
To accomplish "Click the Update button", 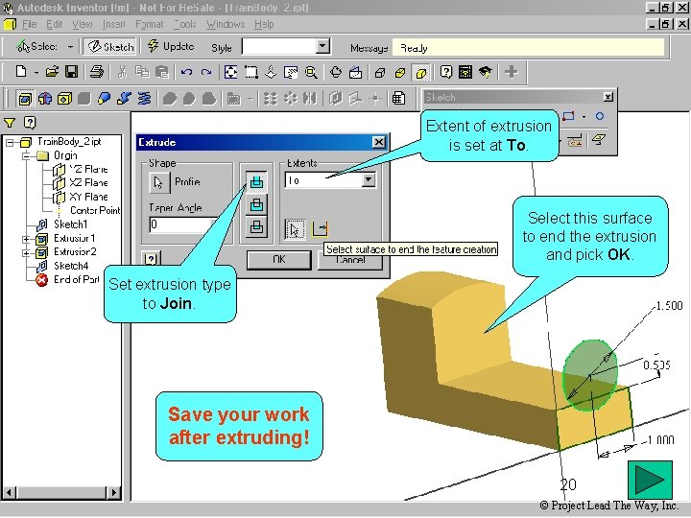I will [172, 46].
